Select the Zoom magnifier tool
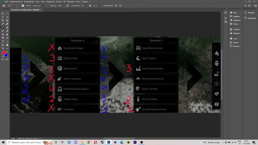 click(x=3, y=48)
